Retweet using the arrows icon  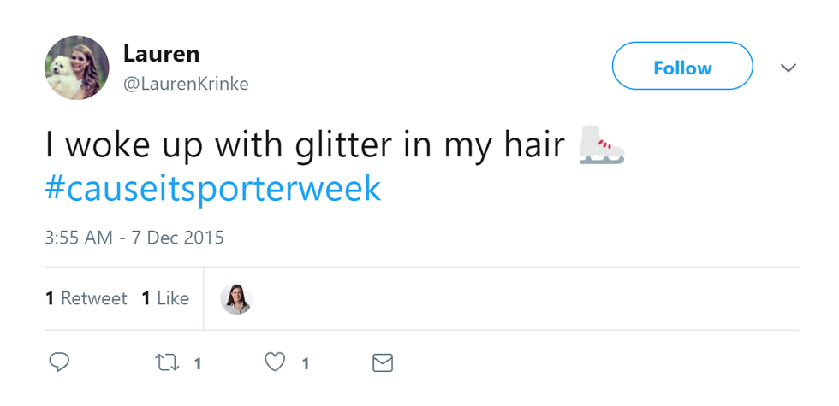click(x=163, y=363)
